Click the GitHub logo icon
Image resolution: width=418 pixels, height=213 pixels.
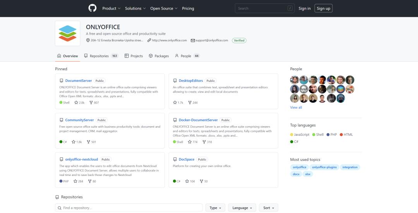pyautogui.click(x=92, y=8)
